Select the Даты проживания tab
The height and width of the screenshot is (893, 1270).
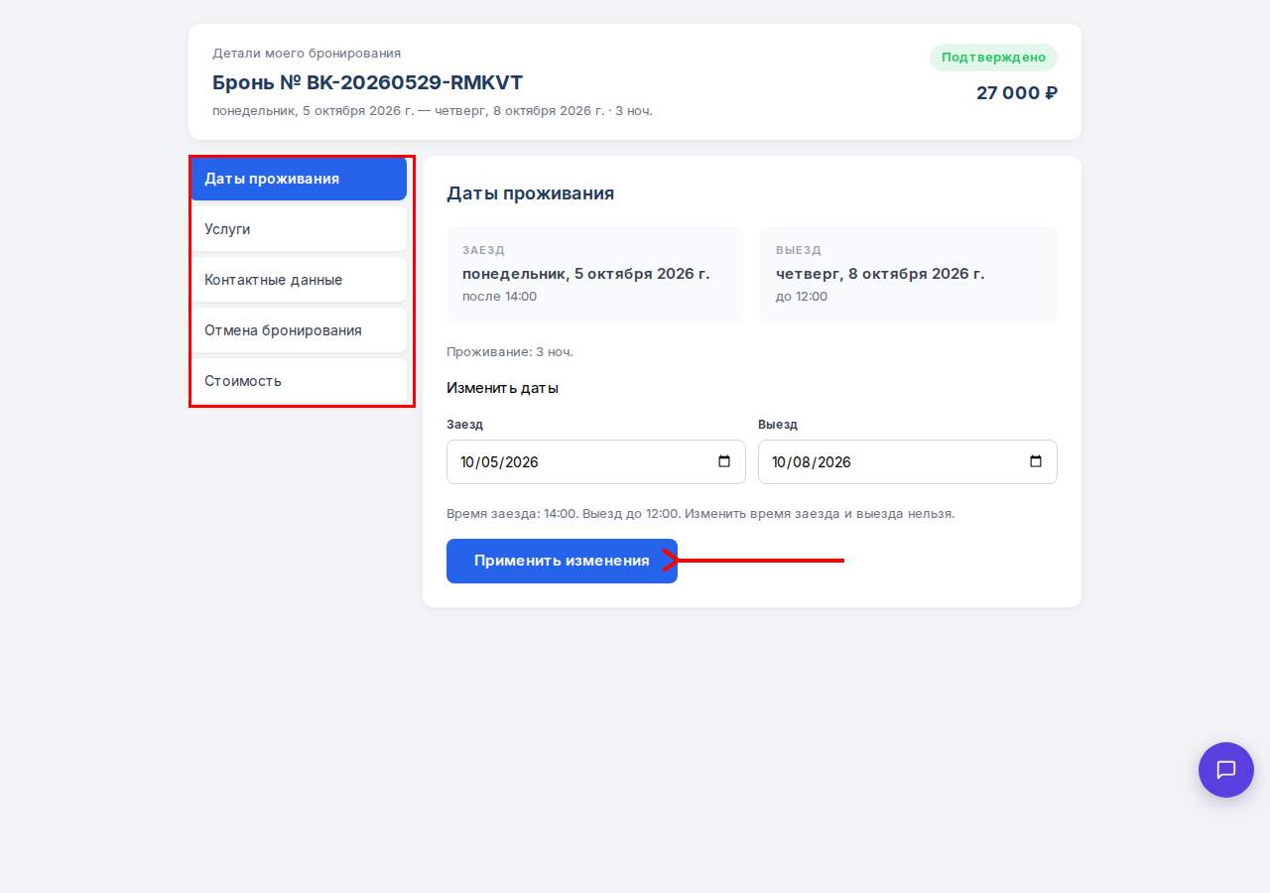[299, 179]
